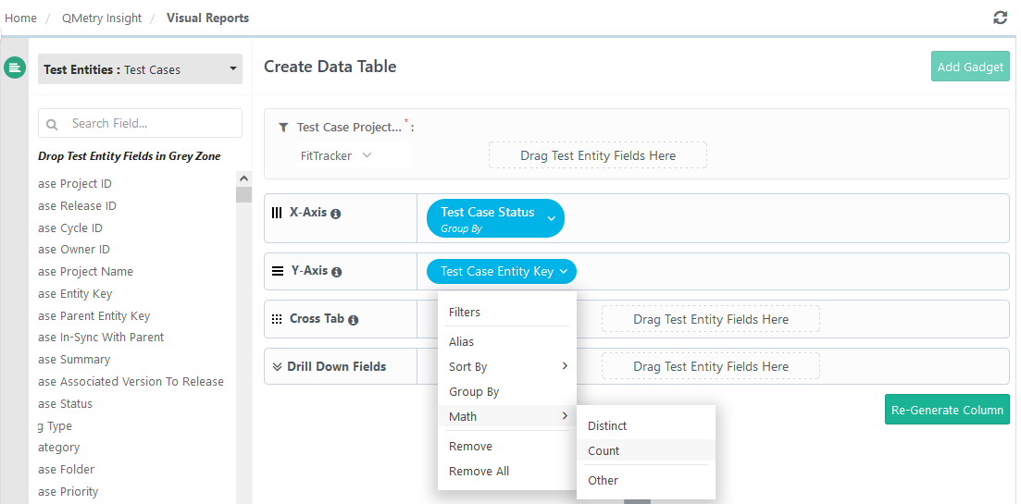Select the 'ase Project Name' field
1021x504 pixels.
(85, 272)
